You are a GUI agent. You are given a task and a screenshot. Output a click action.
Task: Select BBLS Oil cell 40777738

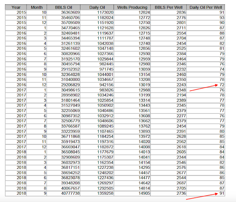(x=70, y=193)
